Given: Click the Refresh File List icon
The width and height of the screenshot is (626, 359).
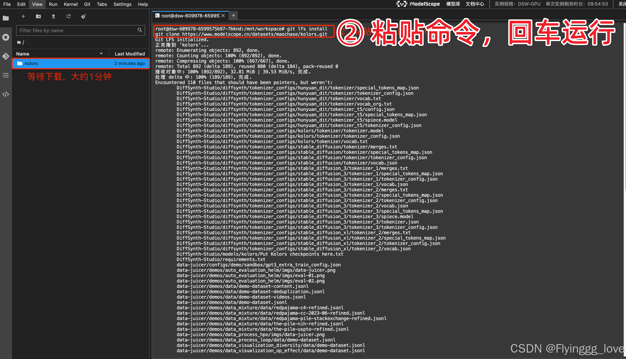Looking at the screenshot, I should click(68, 16).
